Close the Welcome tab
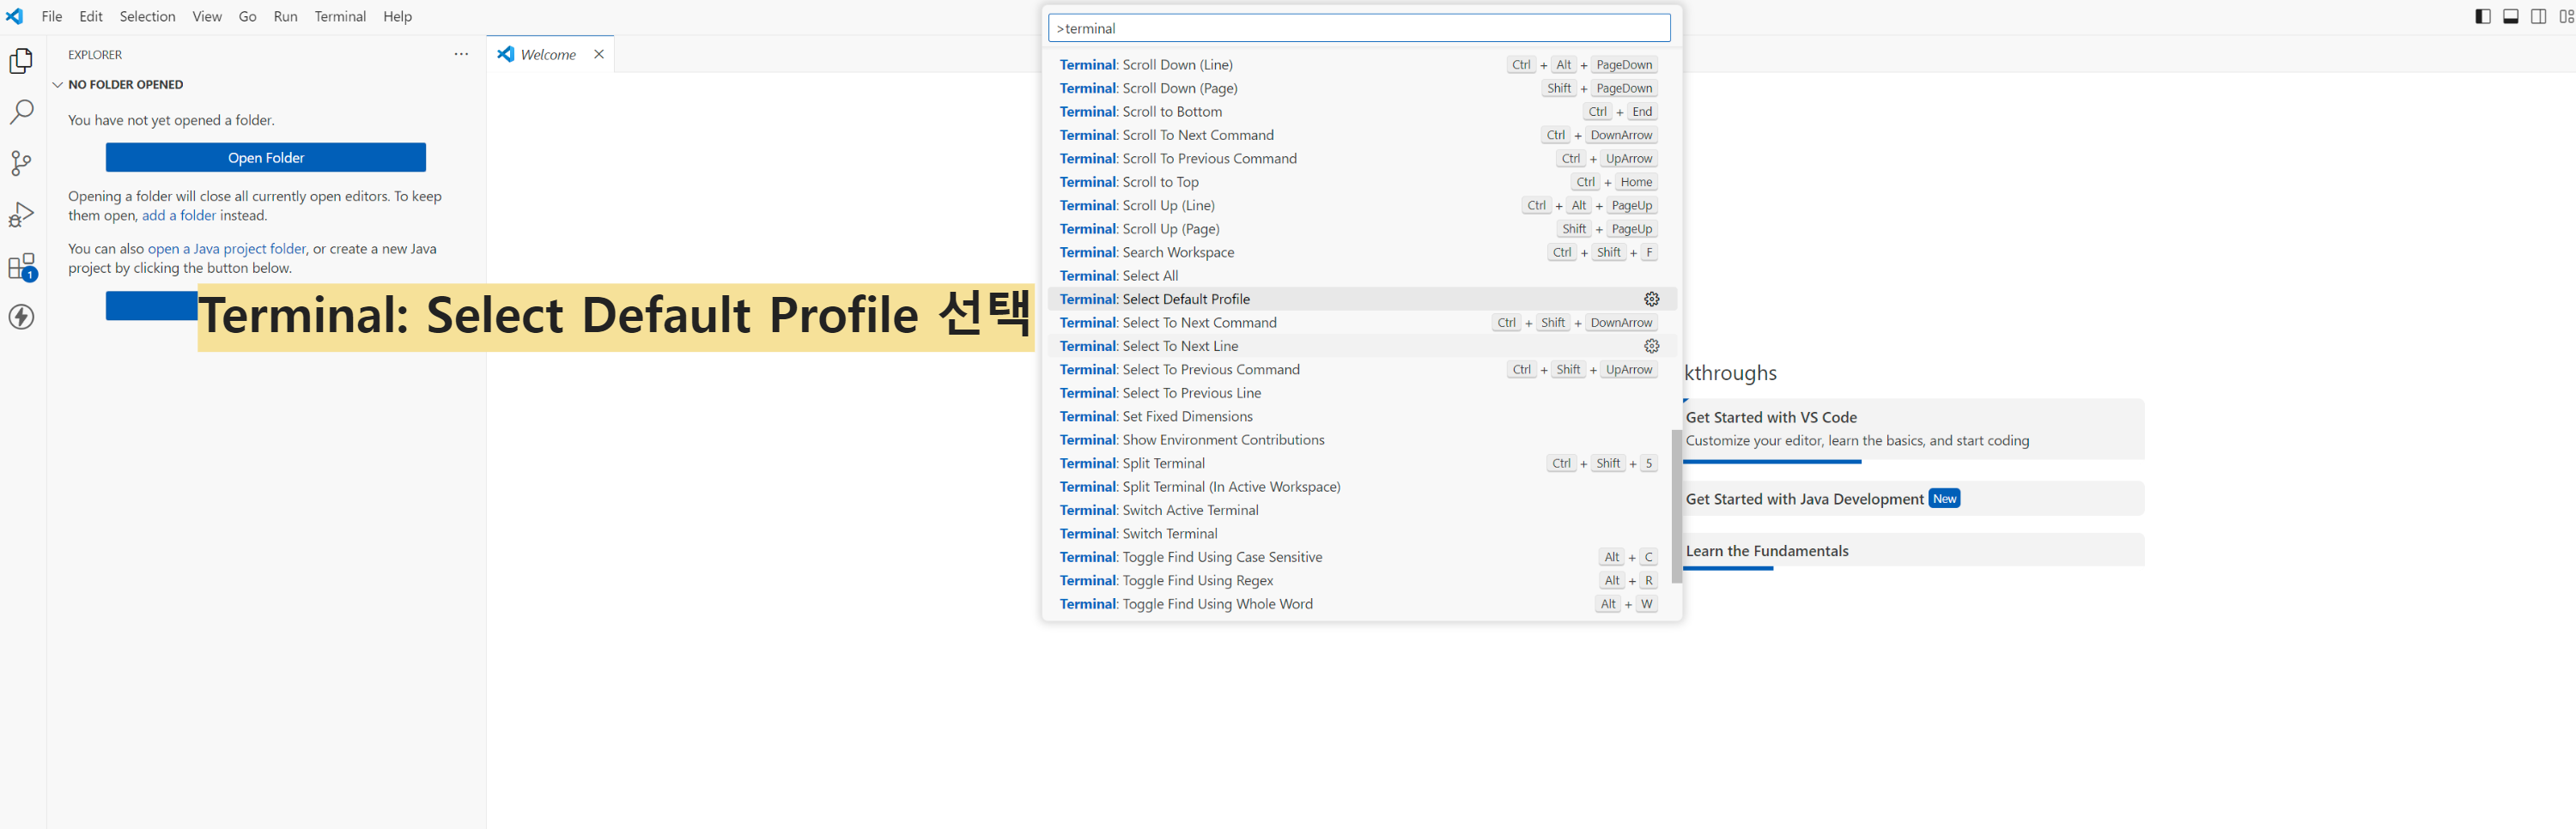Screen dimensions: 2576x829 coord(599,54)
